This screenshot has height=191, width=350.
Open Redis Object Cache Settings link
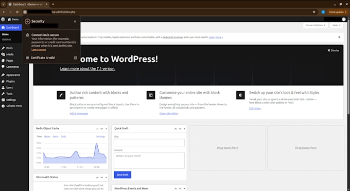point(100,137)
